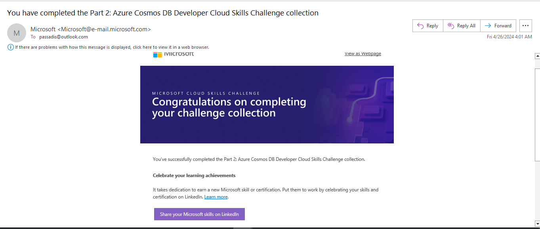Open the more actions ellipsis menu
The width and height of the screenshot is (540, 229).
pyautogui.click(x=525, y=26)
